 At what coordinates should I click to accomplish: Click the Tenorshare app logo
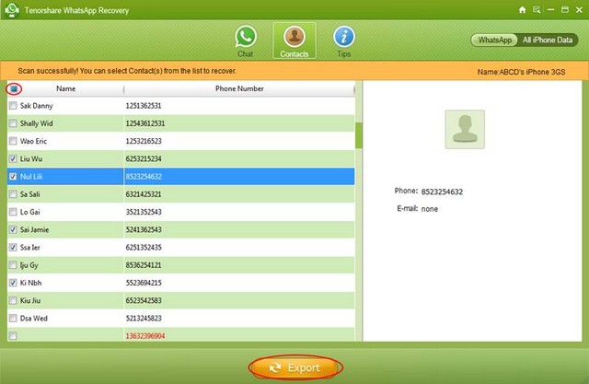pos(12,10)
